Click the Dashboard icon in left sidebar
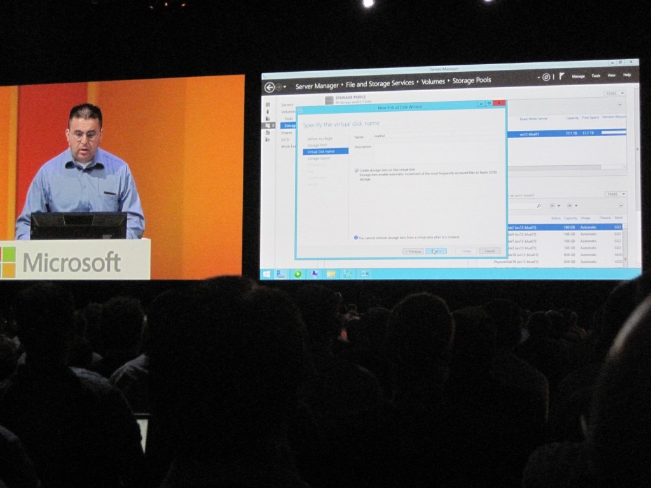Screen dimensions: 651x488 pyautogui.click(x=268, y=105)
